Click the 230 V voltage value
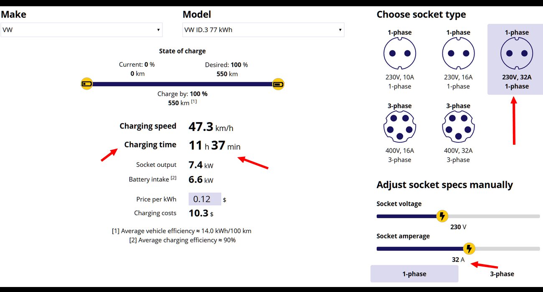Viewport: 543px width, 292px height. click(x=458, y=227)
